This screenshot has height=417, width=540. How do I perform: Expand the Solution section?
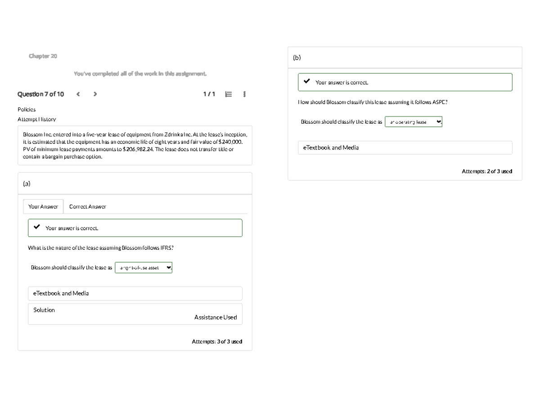pyautogui.click(x=44, y=310)
